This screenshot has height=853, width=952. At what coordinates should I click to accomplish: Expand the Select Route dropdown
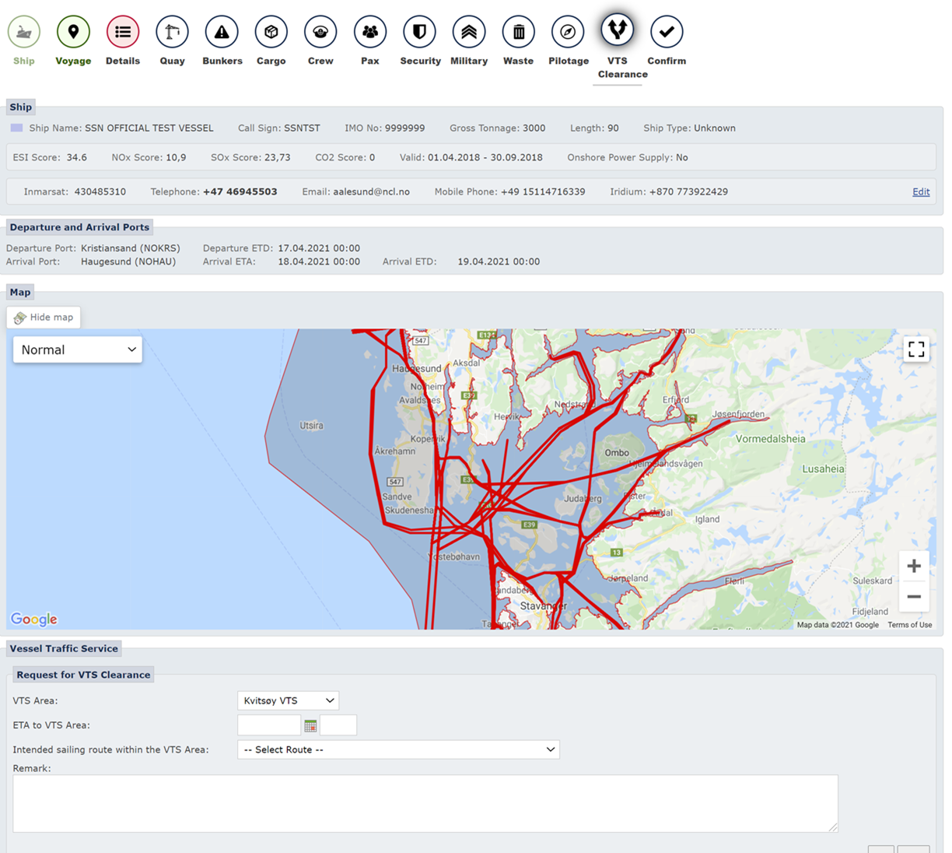[398, 749]
